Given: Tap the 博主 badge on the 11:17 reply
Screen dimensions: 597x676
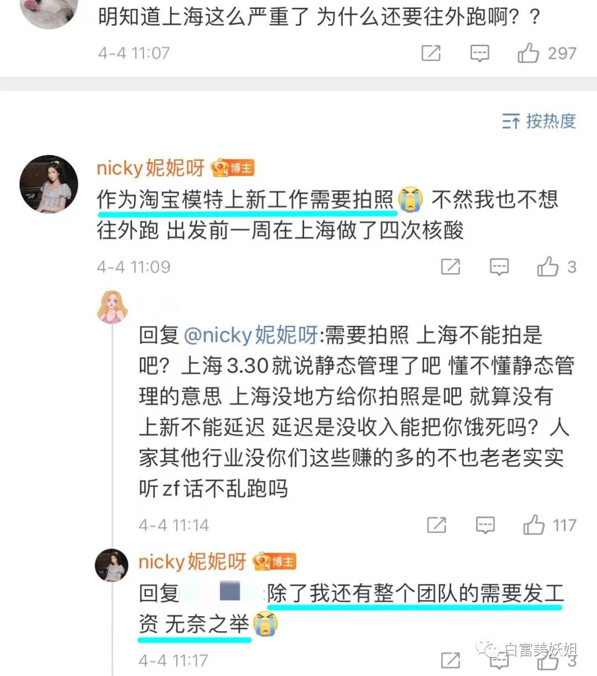Looking at the screenshot, I should (x=275, y=561).
